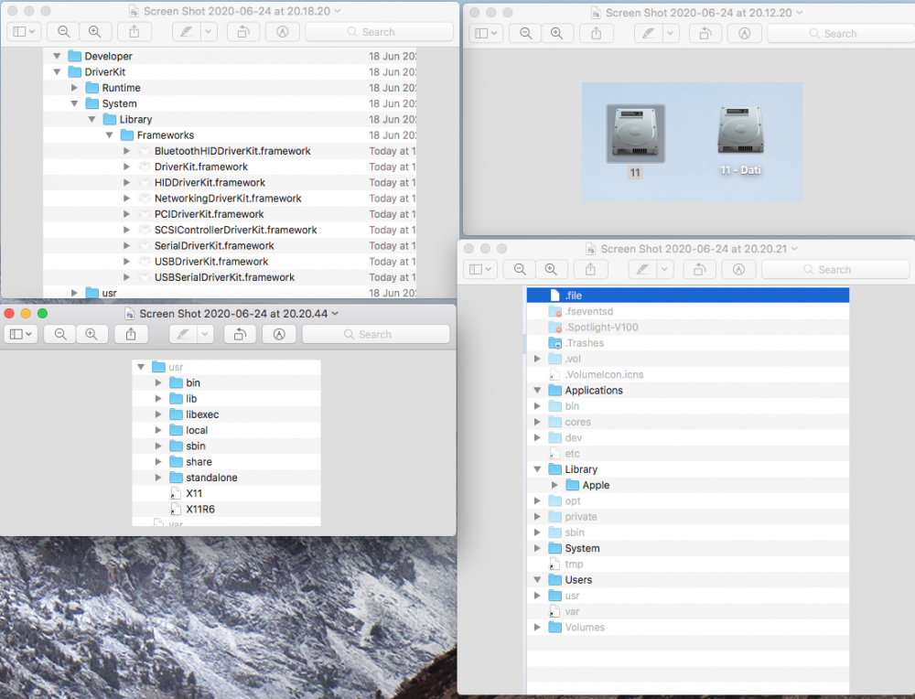Open title dropdown of Screen Shot 20.20.44

(335, 313)
